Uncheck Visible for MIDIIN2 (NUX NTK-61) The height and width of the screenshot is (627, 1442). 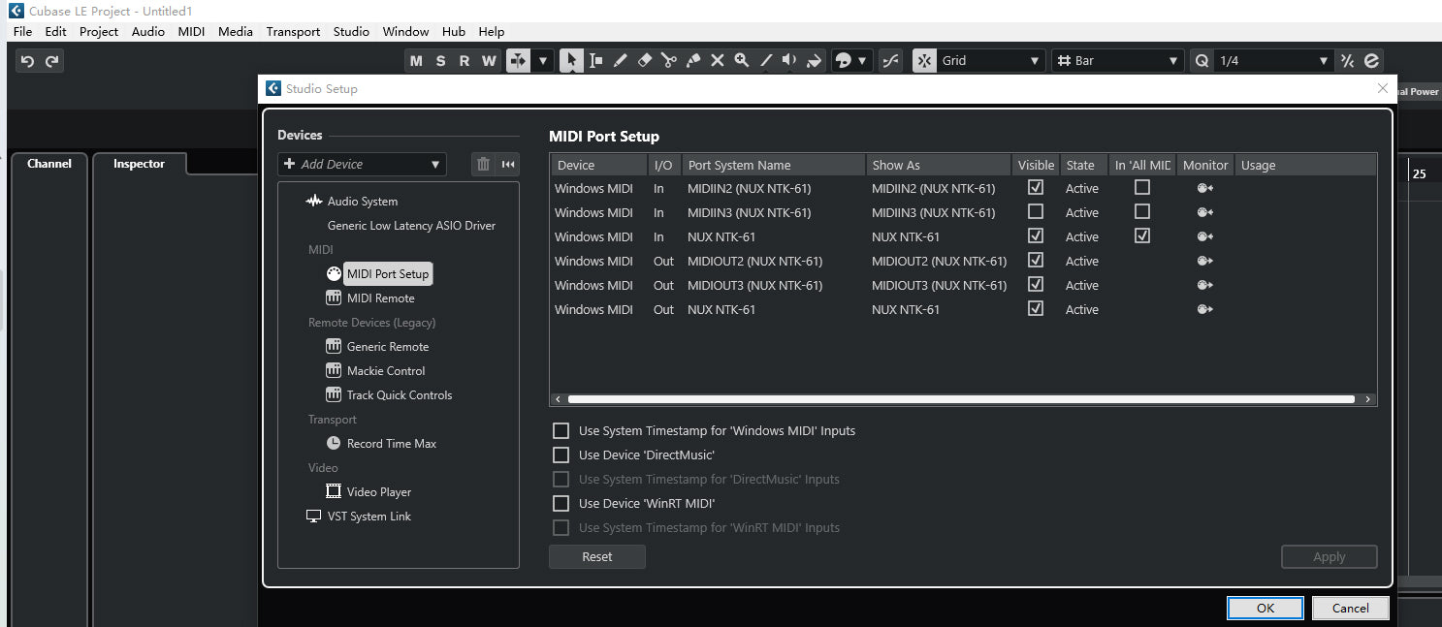pos(1036,188)
